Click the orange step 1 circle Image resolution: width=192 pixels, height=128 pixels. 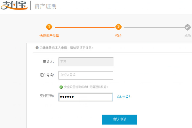tap(49, 27)
